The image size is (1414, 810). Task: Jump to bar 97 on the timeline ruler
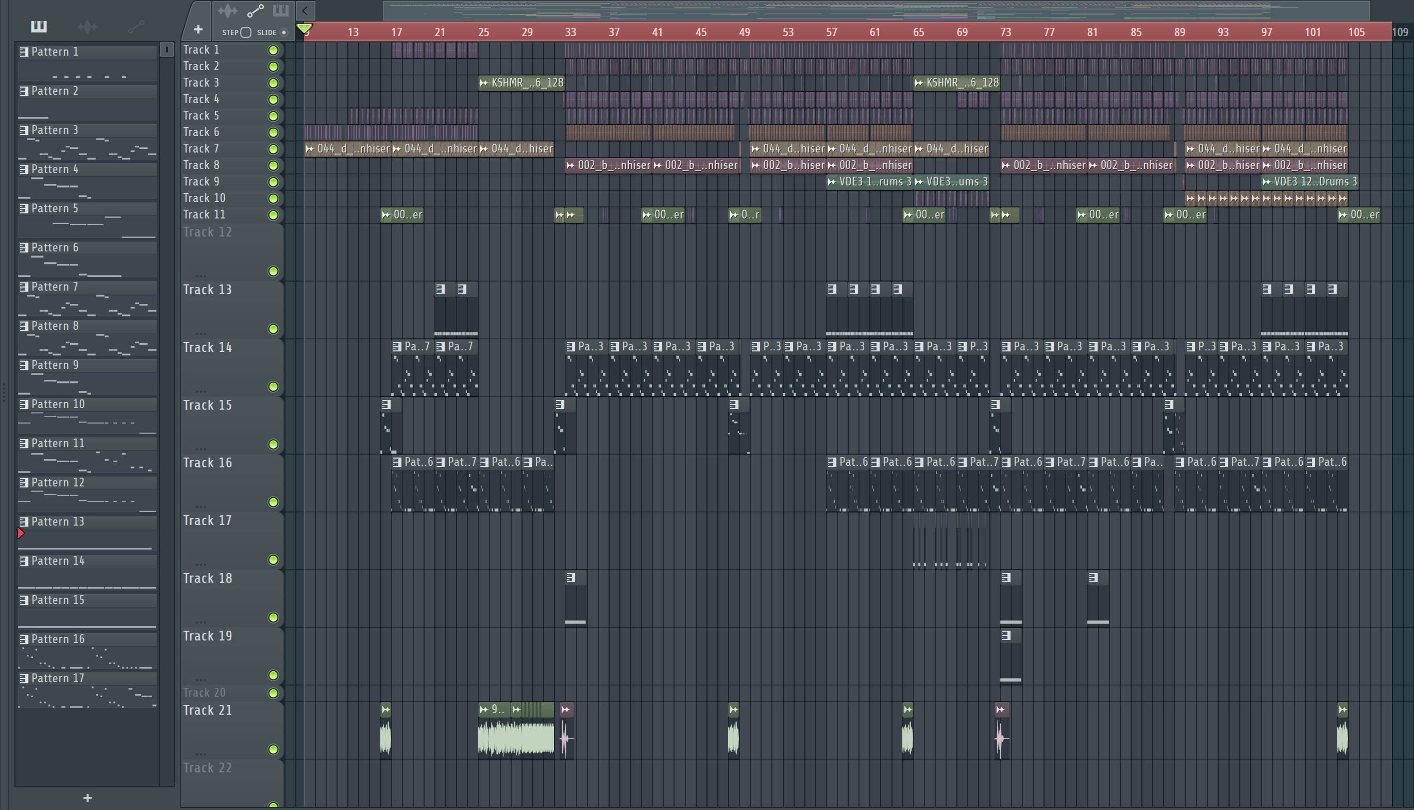[x=1267, y=32]
